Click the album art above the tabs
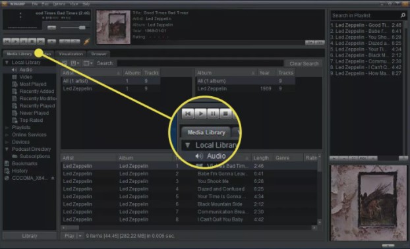This screenshot has height=249, width=410. (x=113, y=27)
